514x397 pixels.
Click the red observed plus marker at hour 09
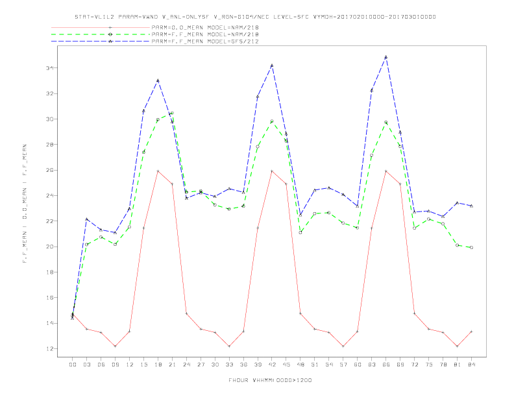point(115,346)
